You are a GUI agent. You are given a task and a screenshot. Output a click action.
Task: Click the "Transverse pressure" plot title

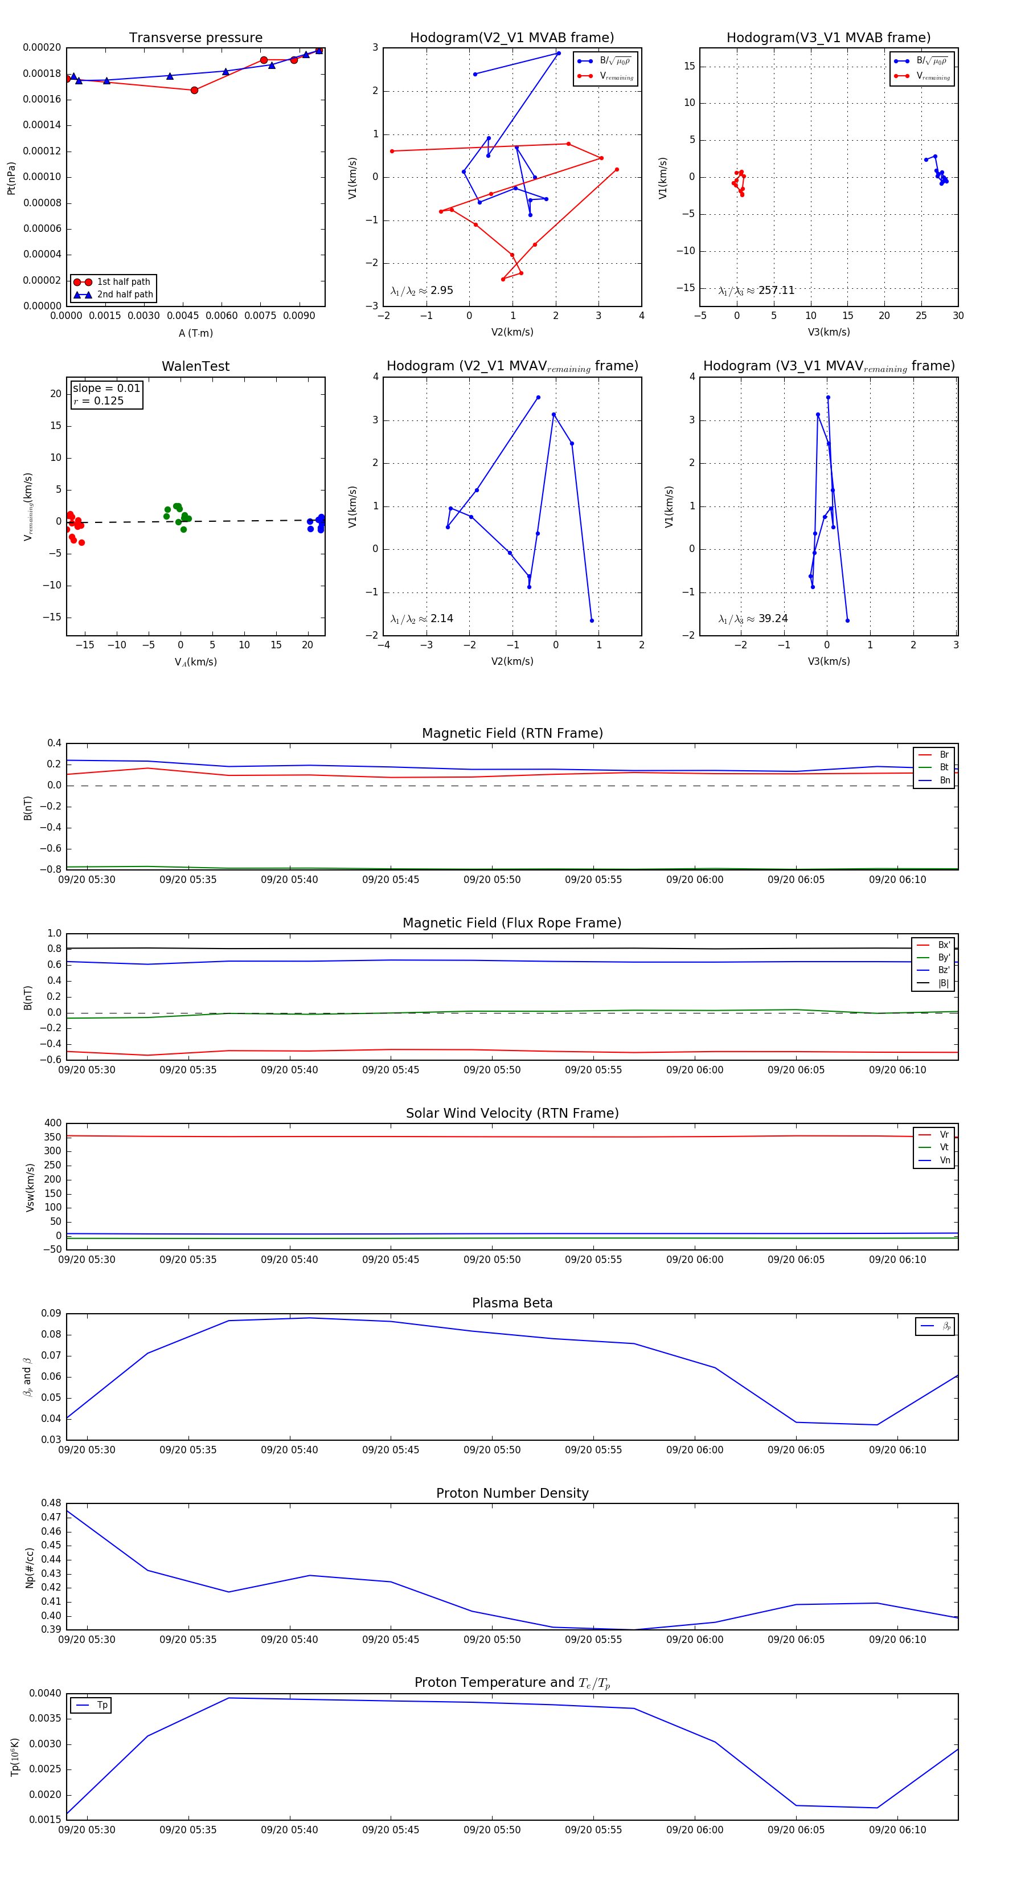(x=195, y=37)
